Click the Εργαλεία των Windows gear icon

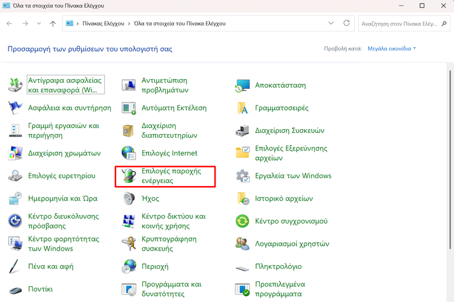pos(243,176)
